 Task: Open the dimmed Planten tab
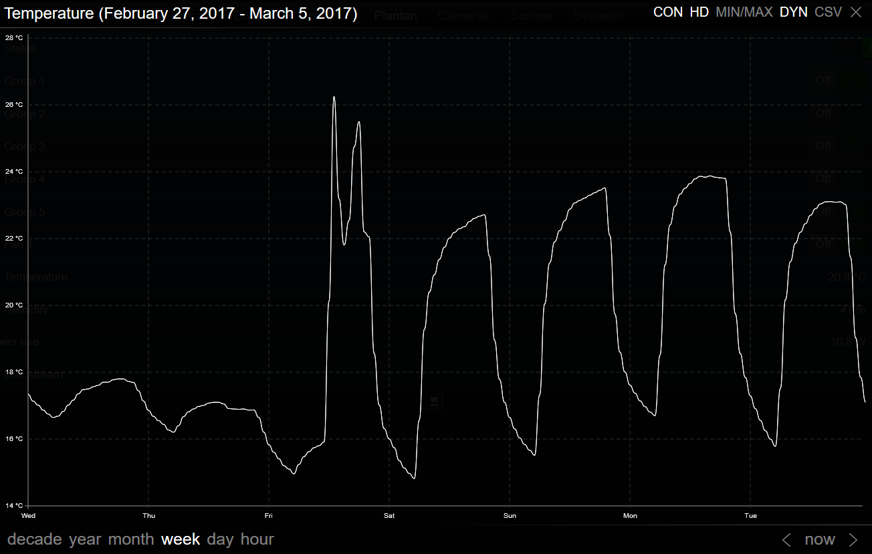[395, 16]
